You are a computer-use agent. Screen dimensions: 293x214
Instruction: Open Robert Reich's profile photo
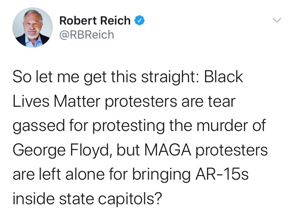(x=32, y=28)
